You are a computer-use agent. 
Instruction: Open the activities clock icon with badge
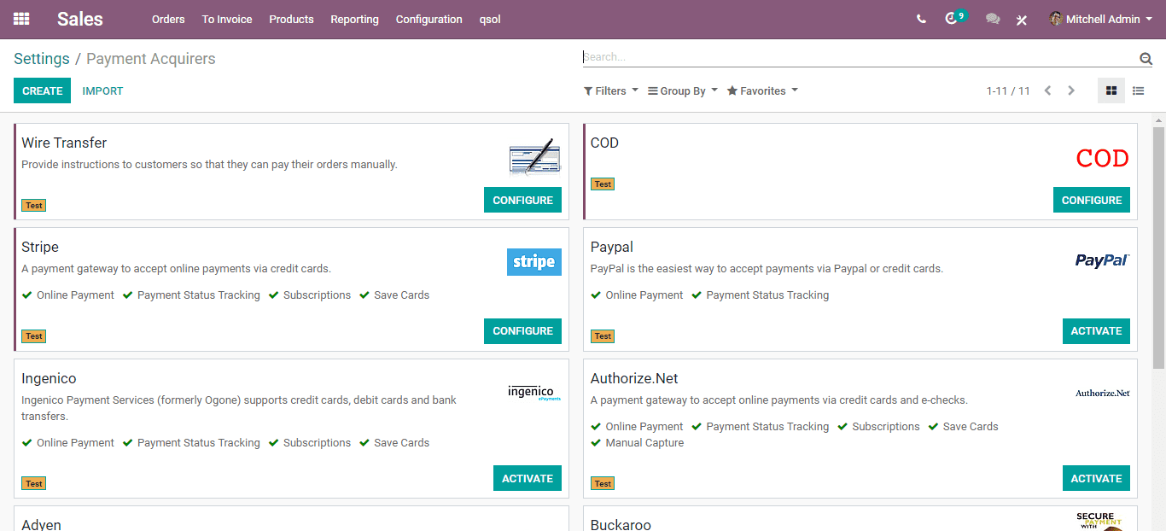955,18
